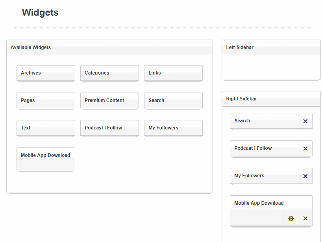Image resolution: width=322 pixels, height=242 pixels.
Task: Click the empty Left Sidebar drop area
Action: click(x=271, y=67)
